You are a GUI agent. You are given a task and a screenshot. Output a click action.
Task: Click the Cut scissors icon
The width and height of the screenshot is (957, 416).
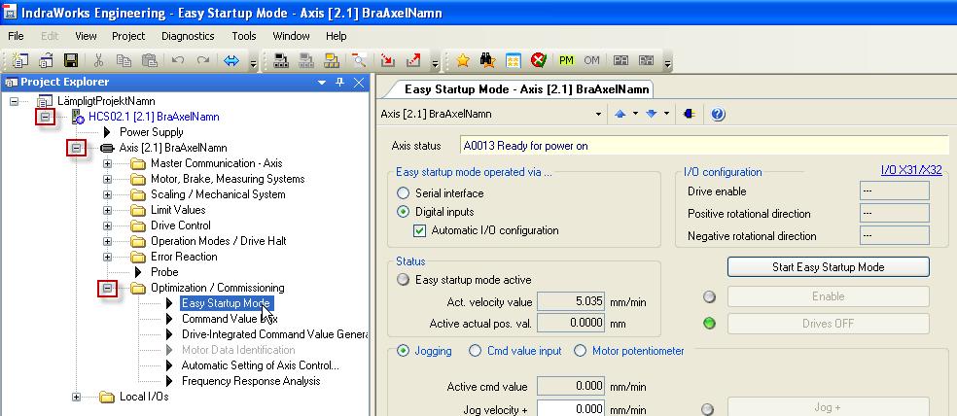coord(98,60)
